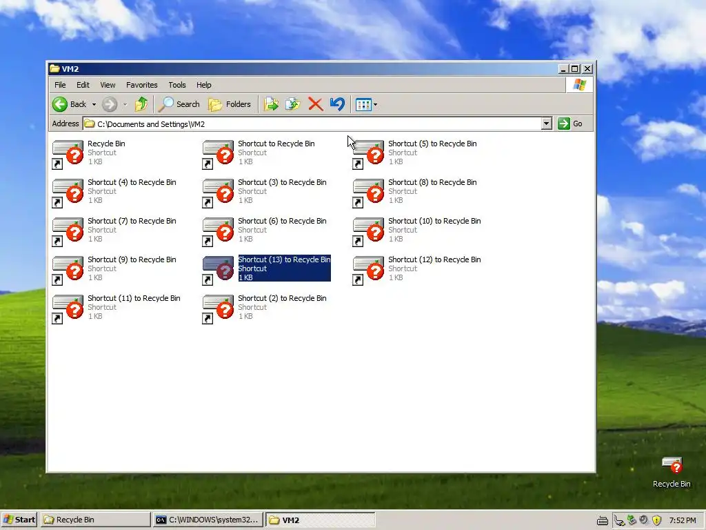This screenshot has height=530, width=706.
Task: Click the Go button beside address bar
Action: 570,124
